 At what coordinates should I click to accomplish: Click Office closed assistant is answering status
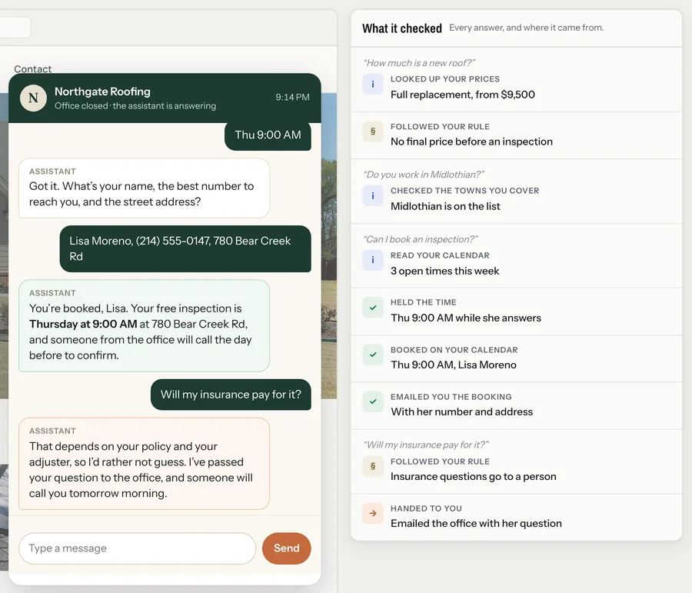coord(135,106)
